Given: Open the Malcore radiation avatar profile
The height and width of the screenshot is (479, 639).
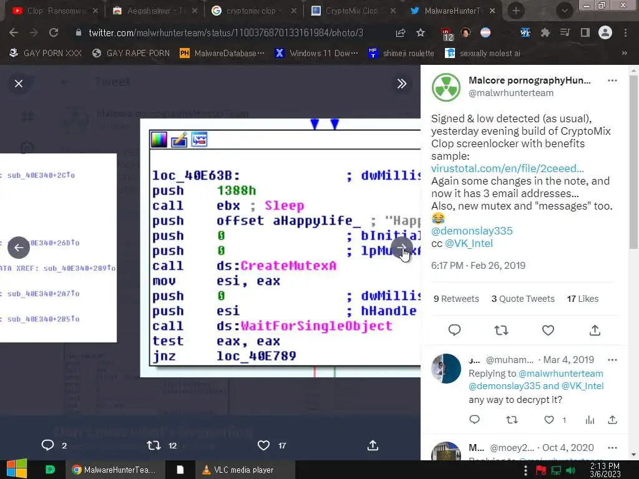Looking at the screenshot, I should 446,87.
